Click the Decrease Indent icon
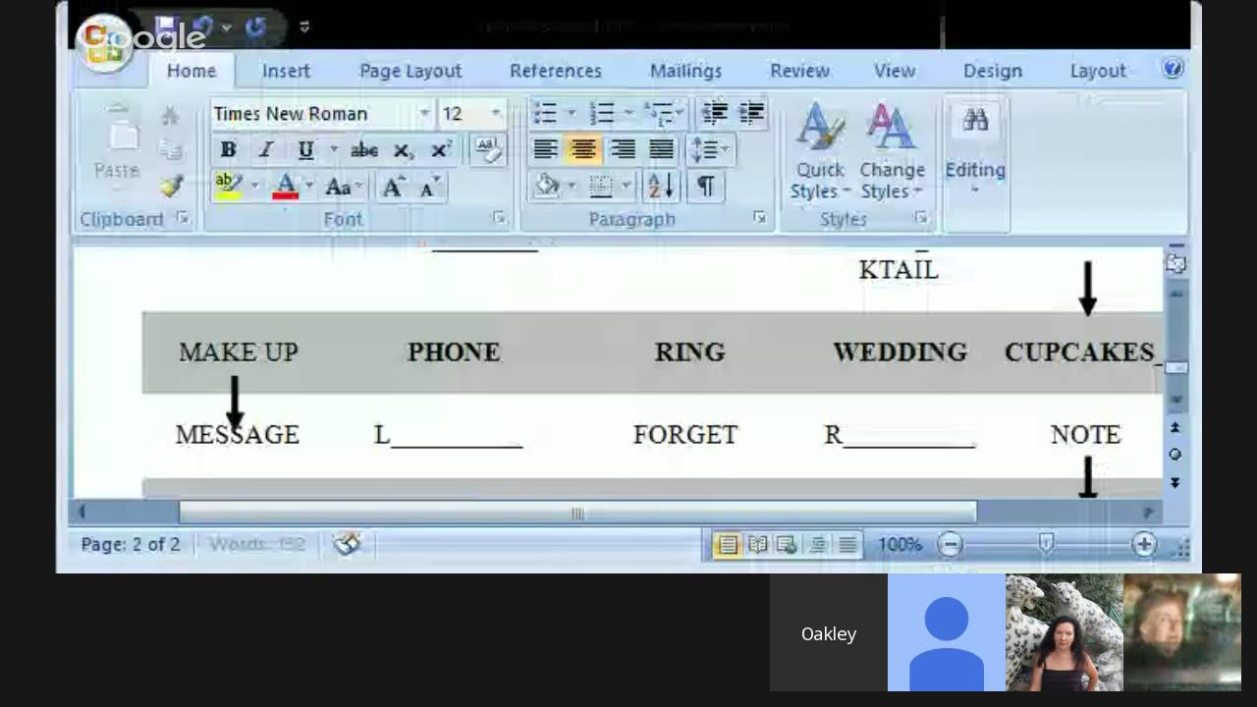 pyautogui.click(x=715, y=113)
